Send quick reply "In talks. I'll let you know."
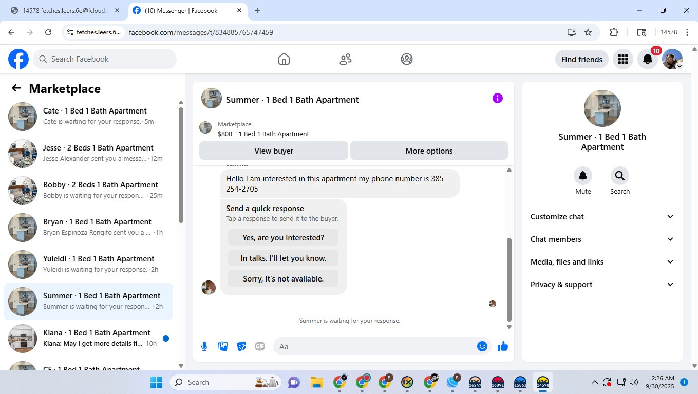 coord(283,258)
